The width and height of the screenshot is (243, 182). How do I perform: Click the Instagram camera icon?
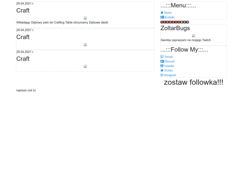[162, 75]
